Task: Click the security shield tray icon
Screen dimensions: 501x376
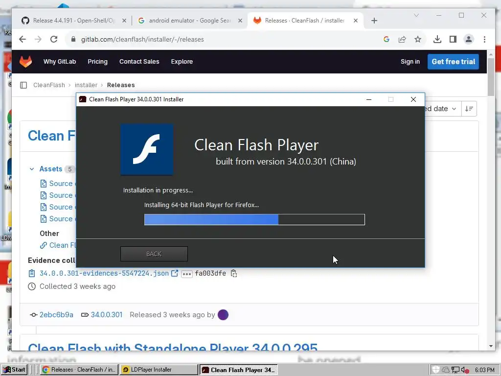Action: 436,370
